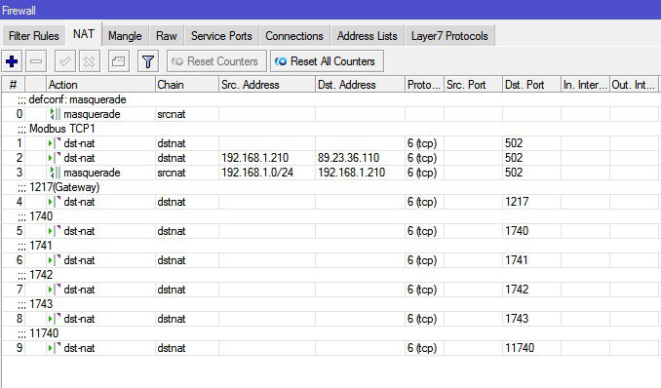Open the Mangle tab
The image size is (661, 388).
125,36
